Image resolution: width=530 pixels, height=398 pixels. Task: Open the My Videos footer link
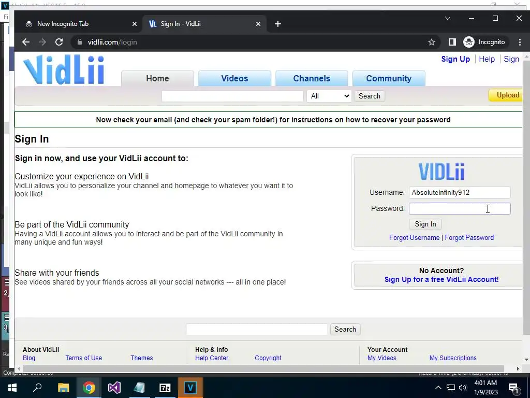(x=381, y=358)
